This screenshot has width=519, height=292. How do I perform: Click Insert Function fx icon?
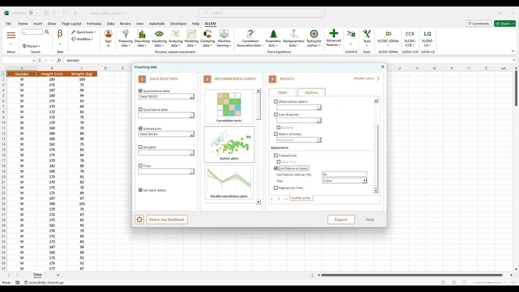pyautogui.click(x=59, y=60)
